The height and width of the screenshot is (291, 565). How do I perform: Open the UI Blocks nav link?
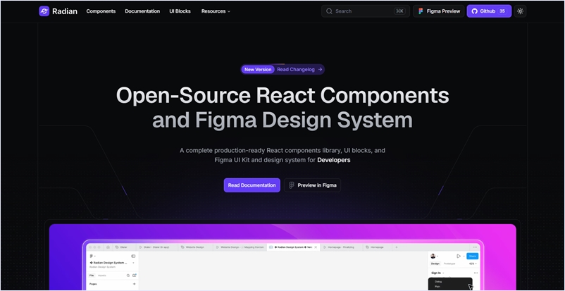coord(180,11)
